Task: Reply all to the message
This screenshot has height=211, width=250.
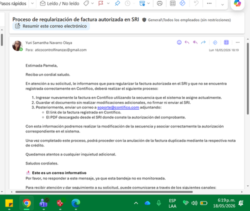Action: 195,42
